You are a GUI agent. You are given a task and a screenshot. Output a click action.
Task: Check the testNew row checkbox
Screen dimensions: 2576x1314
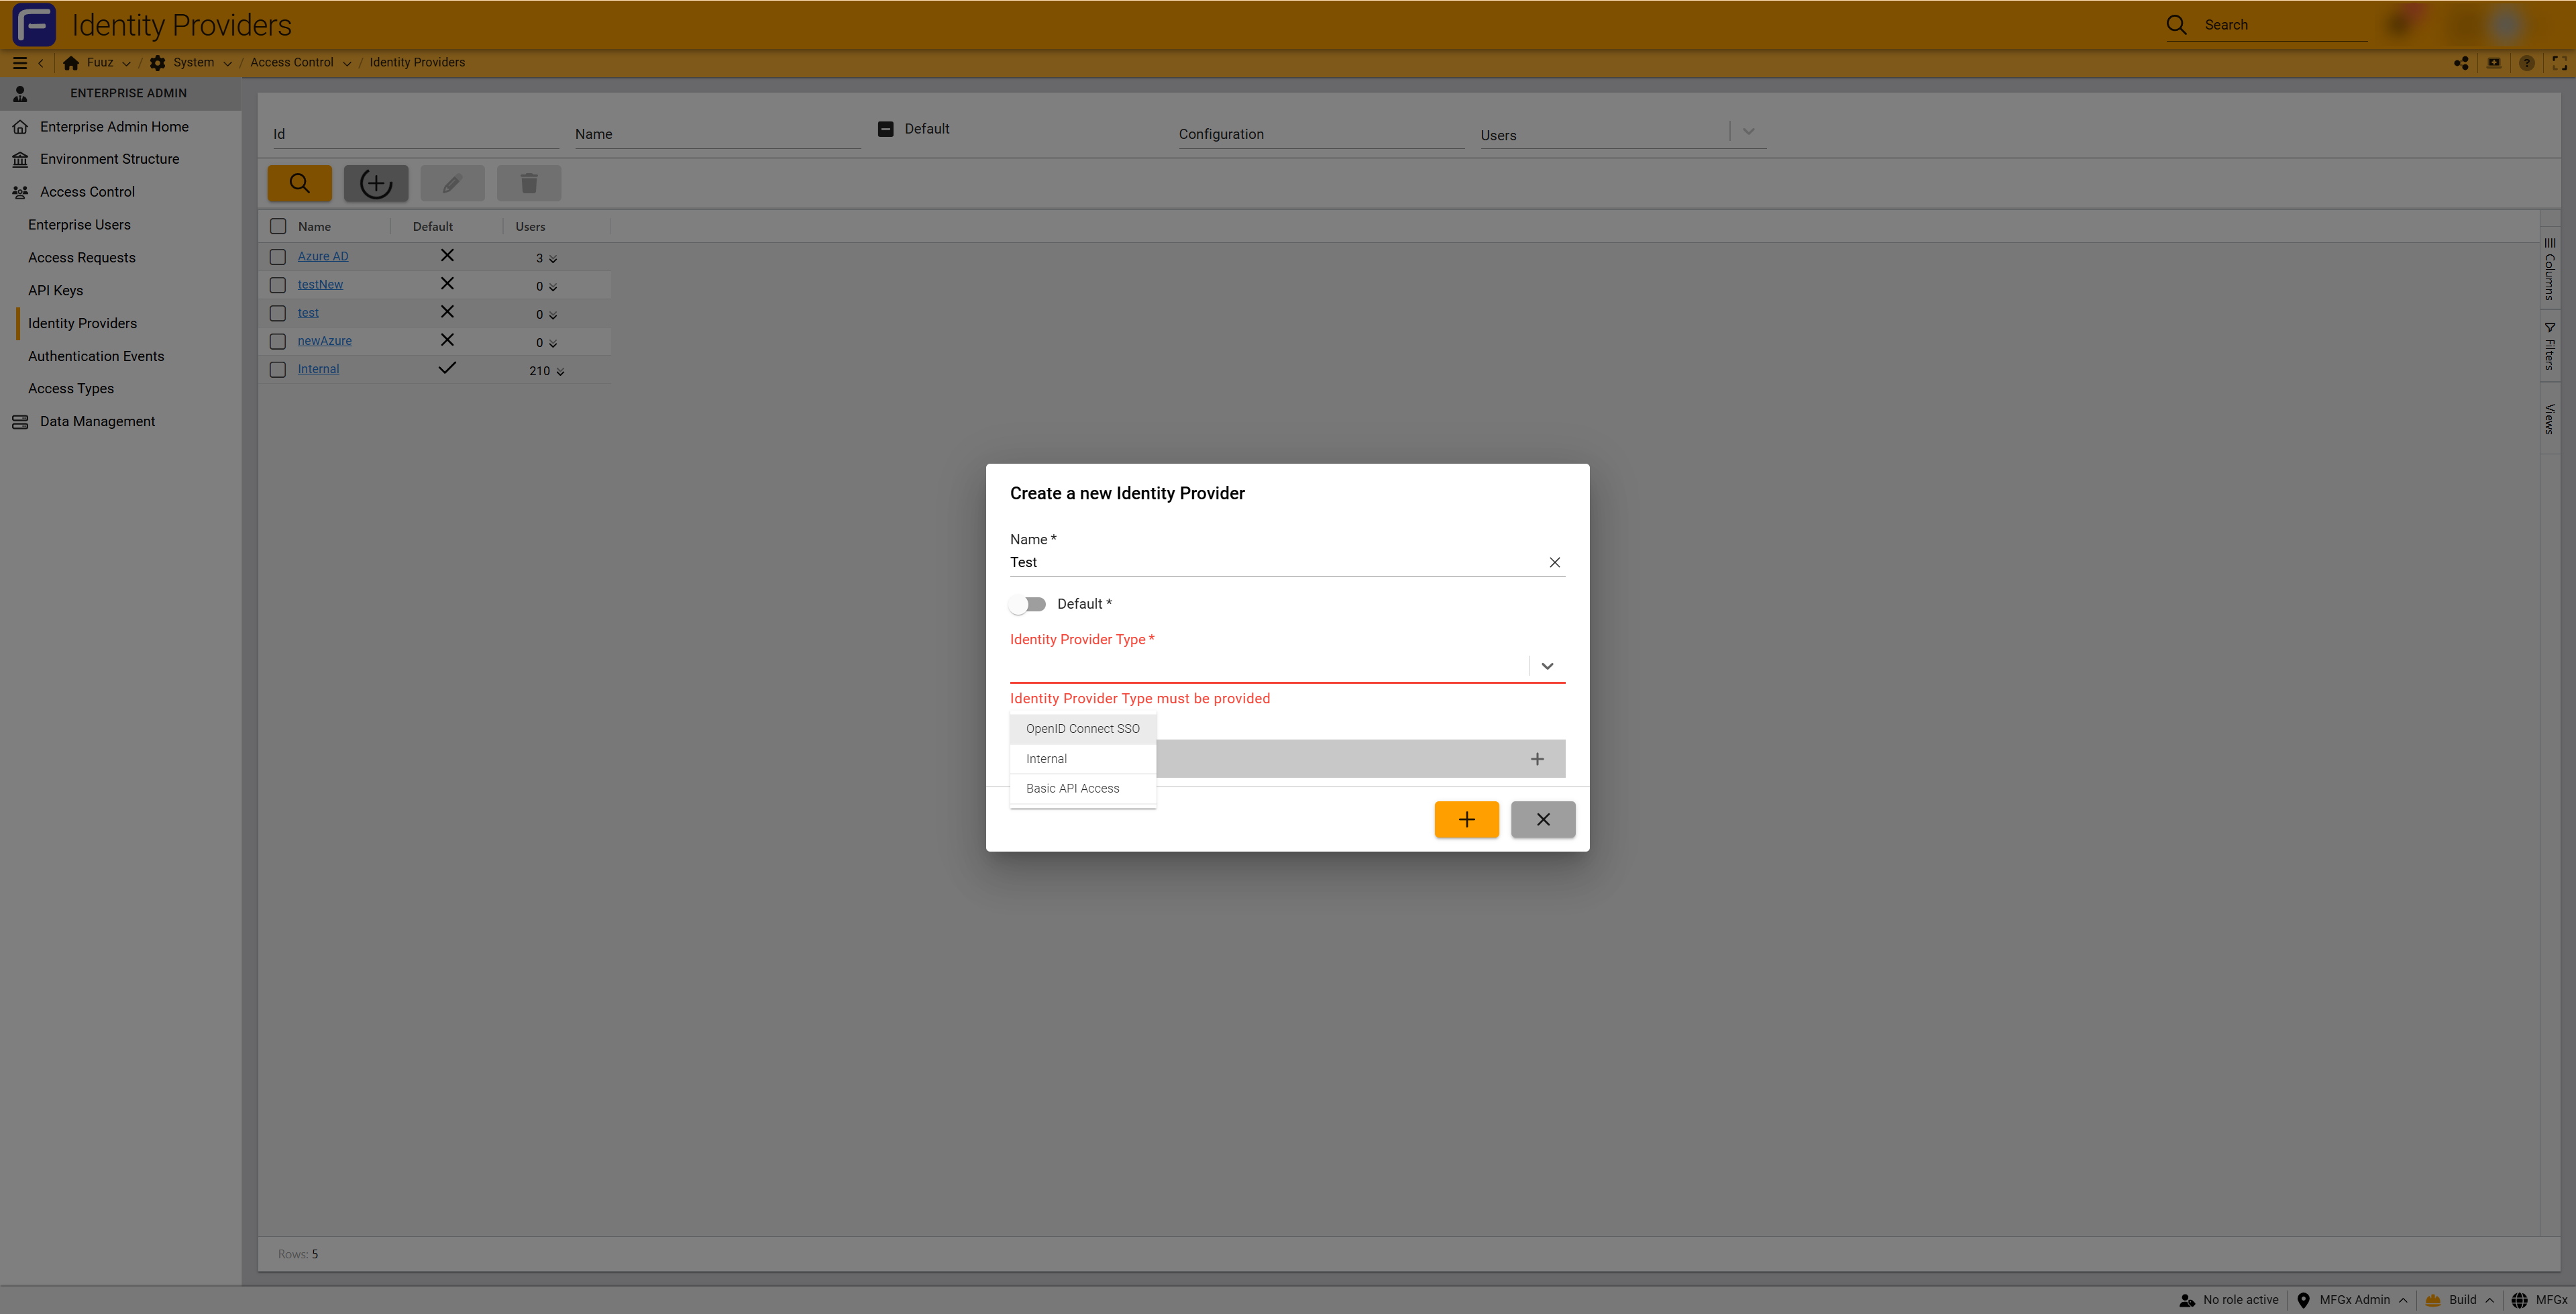pyautogui.click(x=278, y=285)
